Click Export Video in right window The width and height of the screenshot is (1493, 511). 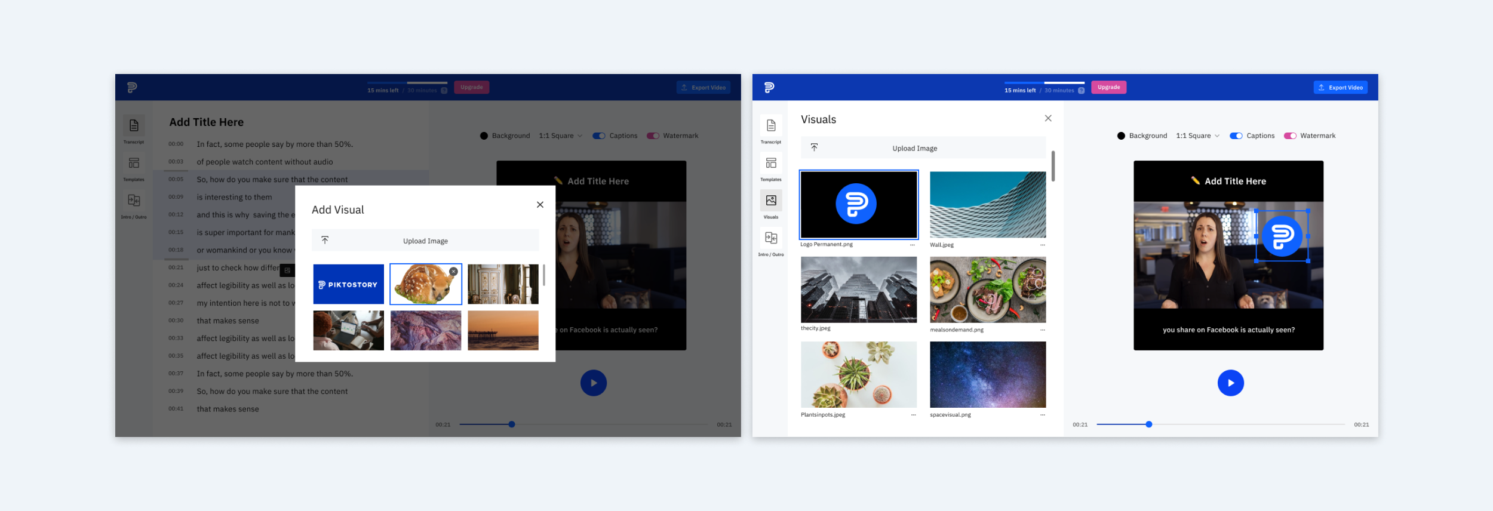(1340, 87)
